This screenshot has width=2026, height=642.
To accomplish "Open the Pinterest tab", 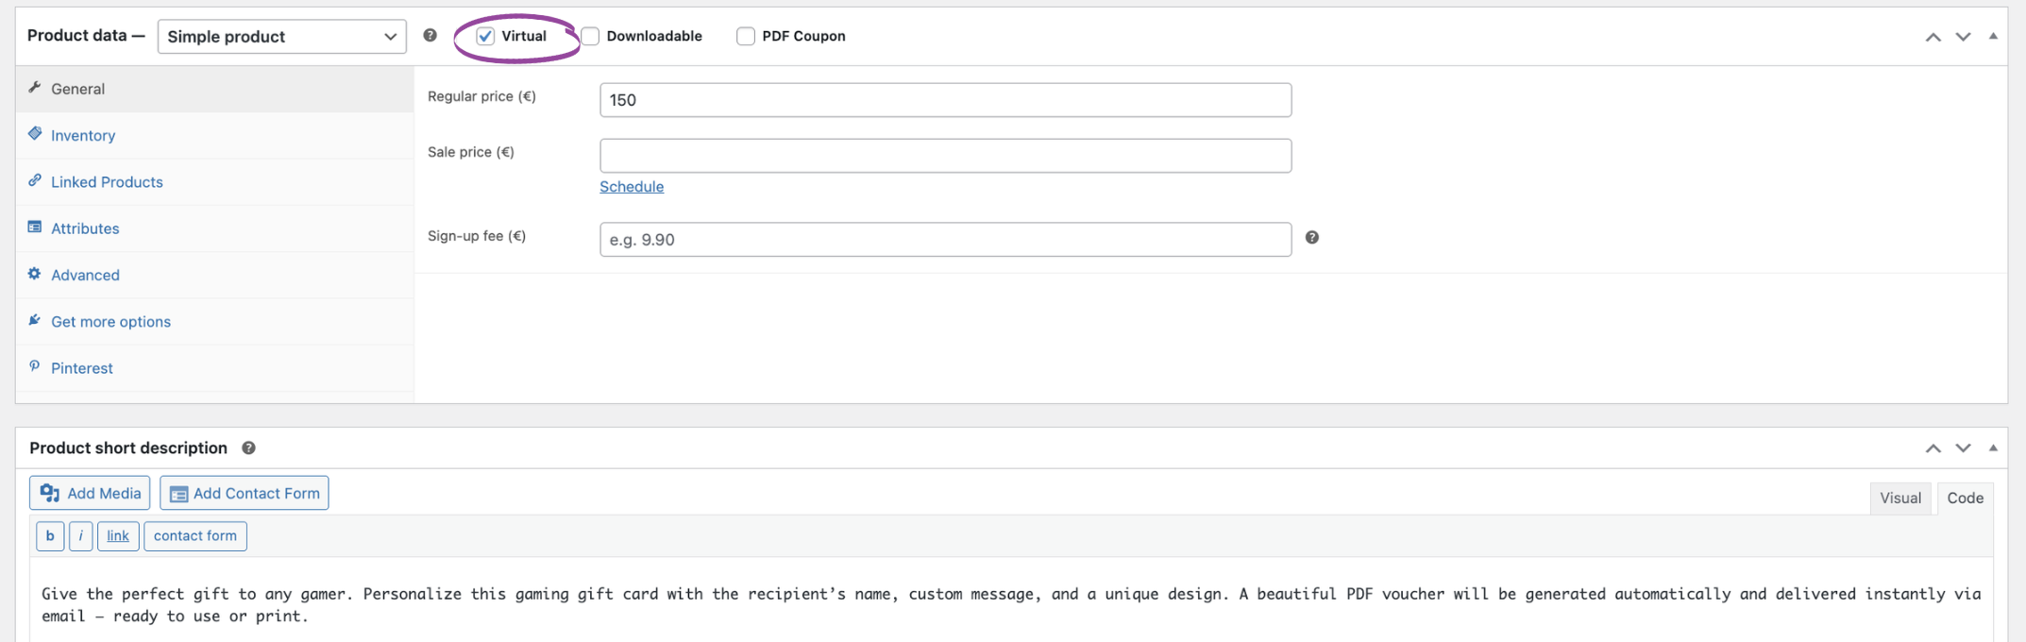I will pos(215,368).
